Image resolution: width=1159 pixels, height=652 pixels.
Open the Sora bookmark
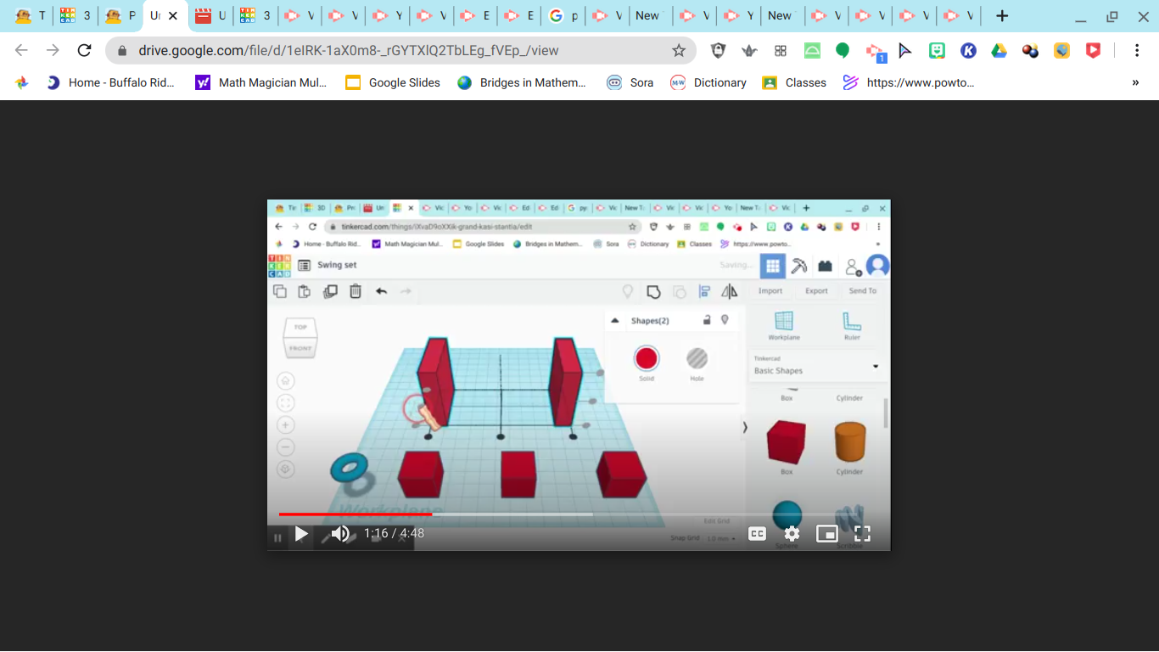point(630,82)
